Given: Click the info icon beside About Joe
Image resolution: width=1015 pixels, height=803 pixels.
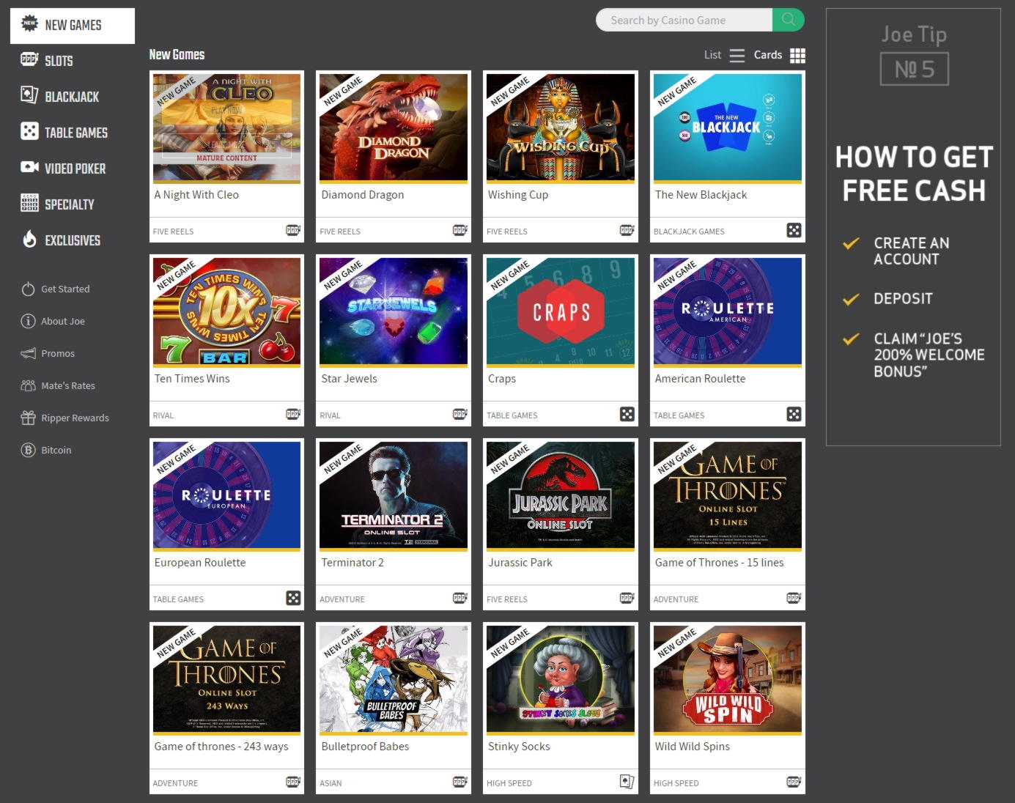Looking at the screenshot, I should click(x=28, y=321).
